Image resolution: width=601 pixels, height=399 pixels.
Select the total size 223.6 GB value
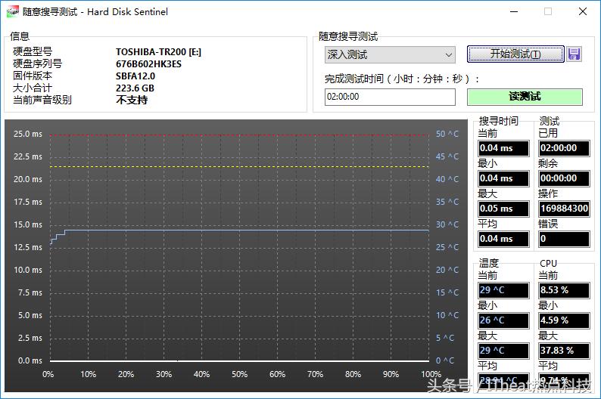click(135, 88)
